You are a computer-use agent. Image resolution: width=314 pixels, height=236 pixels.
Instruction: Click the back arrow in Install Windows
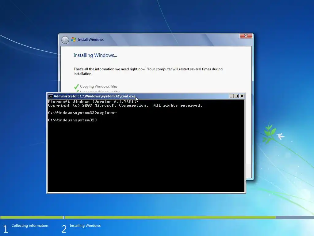(65, 40)
